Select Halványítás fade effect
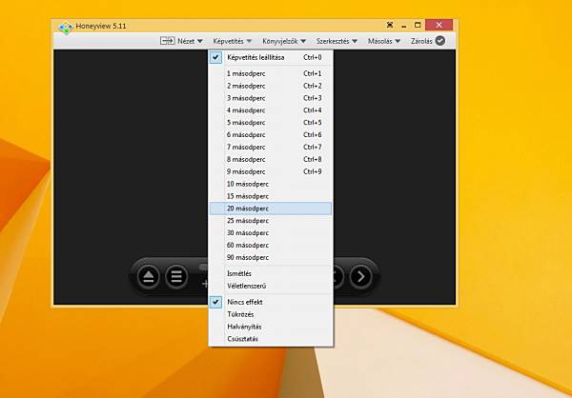The width and height of the screenshot is (572, 398). point(271,327)
